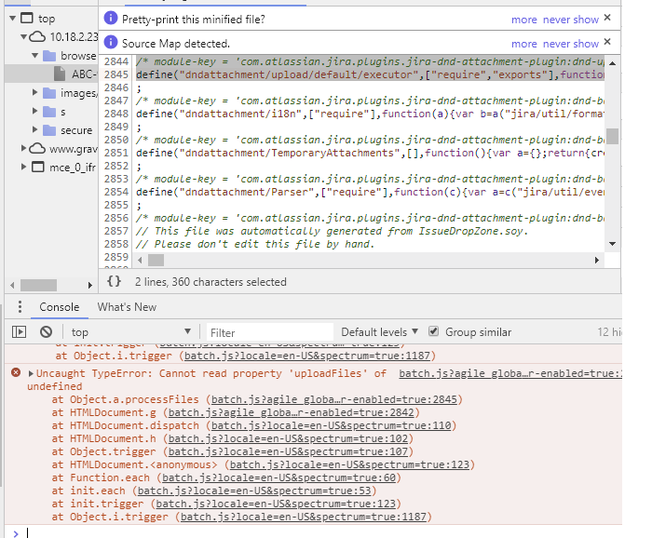Click the file navigator horizontal scrollbar thumb

(39, 285)
